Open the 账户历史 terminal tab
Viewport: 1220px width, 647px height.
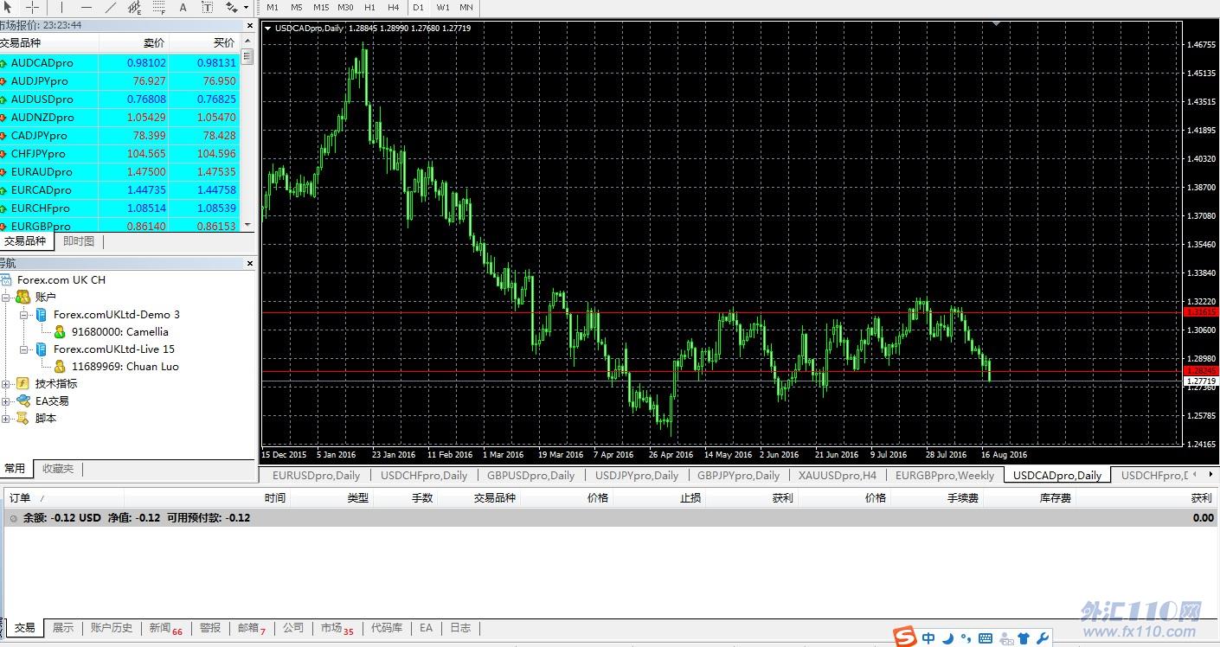click(x=112, y=628)
